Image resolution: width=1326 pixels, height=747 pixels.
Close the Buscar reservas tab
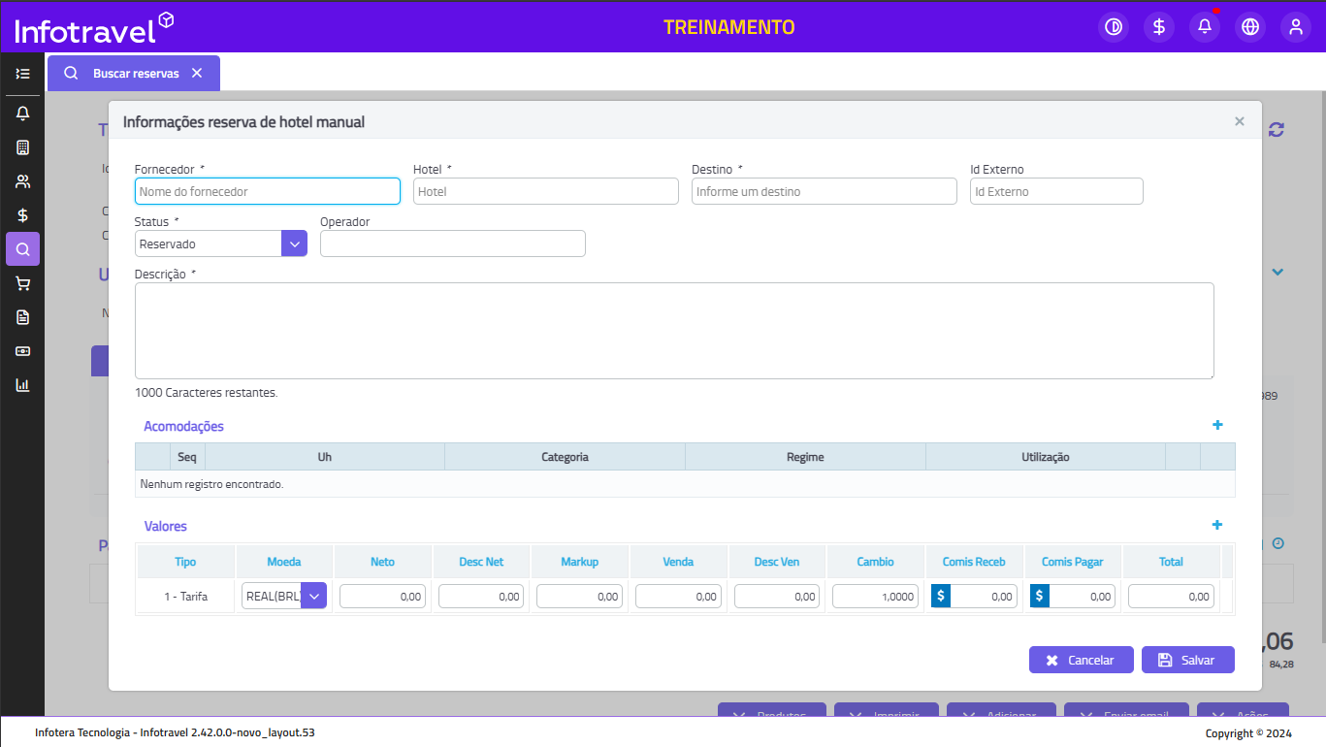[197, 74]
